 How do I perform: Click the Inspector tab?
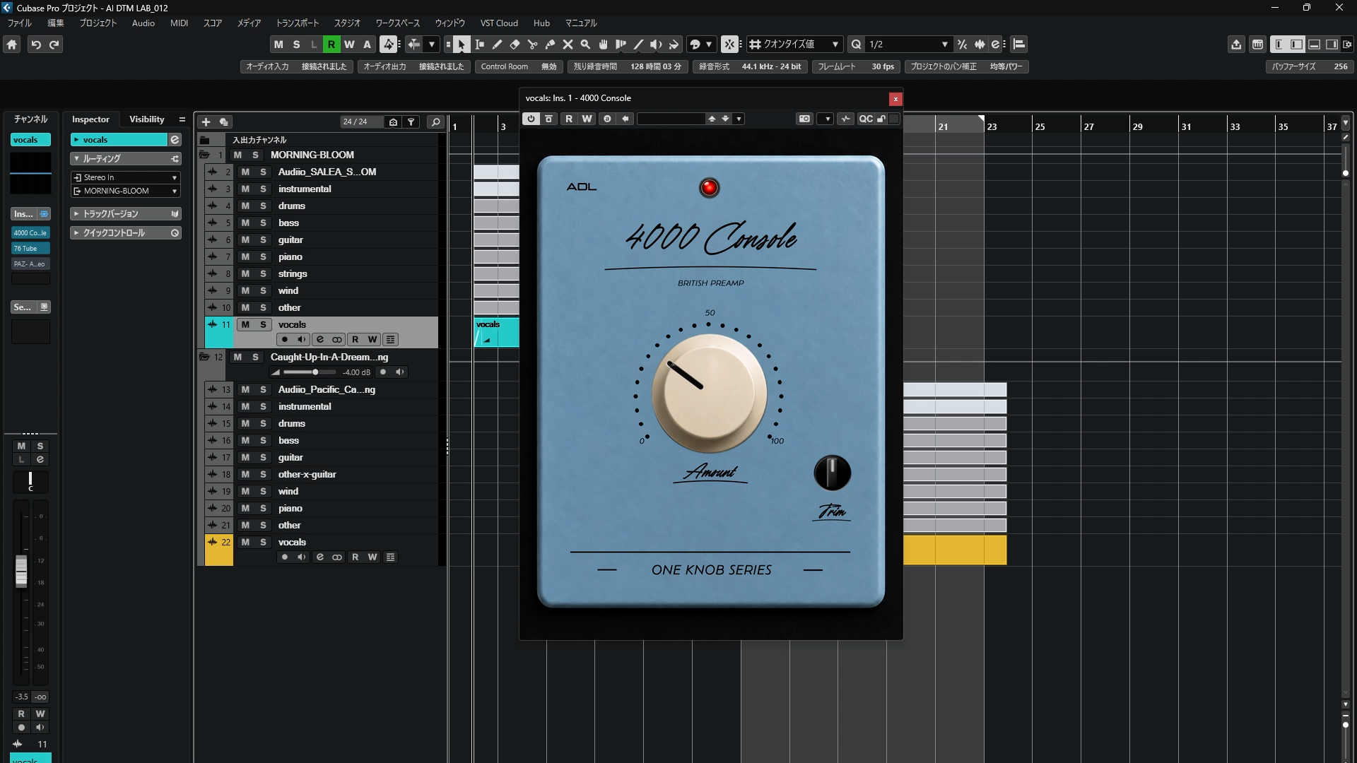coord(90,119)
